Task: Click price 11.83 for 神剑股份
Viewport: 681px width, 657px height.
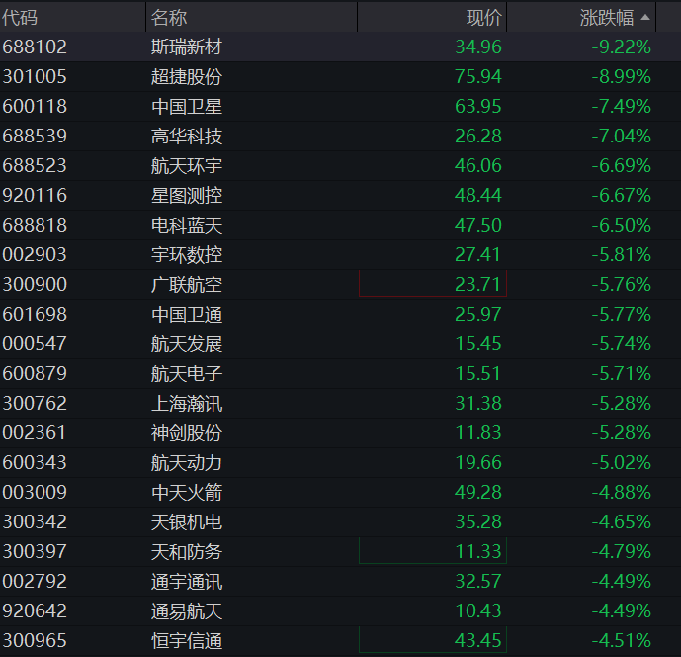Action: [x=478, y=432]
